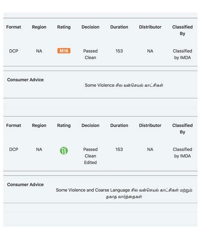Select the Some Violence Tamil advice text
The image size is (204, 239).
coord(124,85)
